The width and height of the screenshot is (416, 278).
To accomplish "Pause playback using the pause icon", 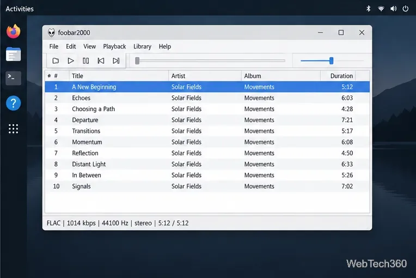I will [x=85, y=61].
